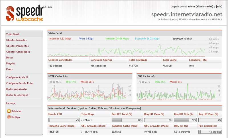The width and height of the screenshot is (228, 138).
Task: Open the Licença page
Action: [11, 103]
